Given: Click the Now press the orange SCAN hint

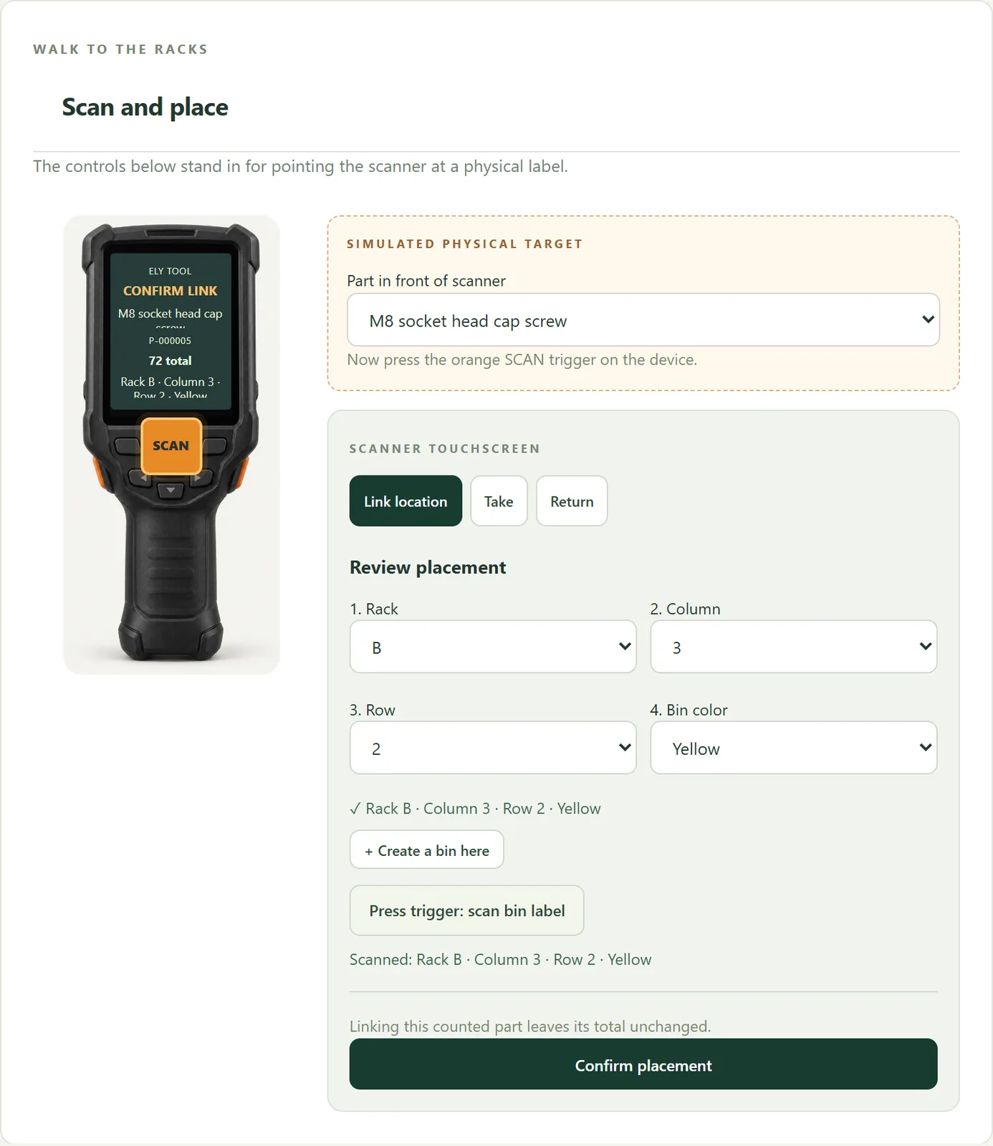Looking at the screenshot, I should point(522,360).
